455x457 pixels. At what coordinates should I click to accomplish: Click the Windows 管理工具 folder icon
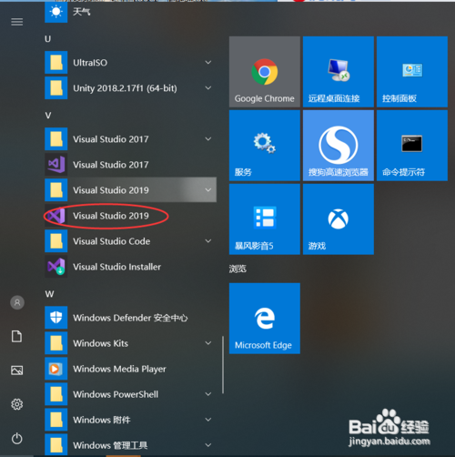coord(56,444)
